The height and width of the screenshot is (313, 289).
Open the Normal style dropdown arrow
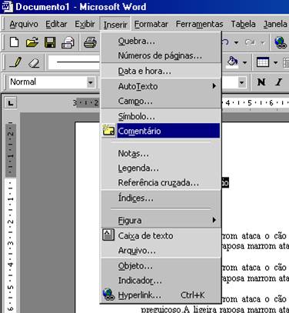(90, 82)
